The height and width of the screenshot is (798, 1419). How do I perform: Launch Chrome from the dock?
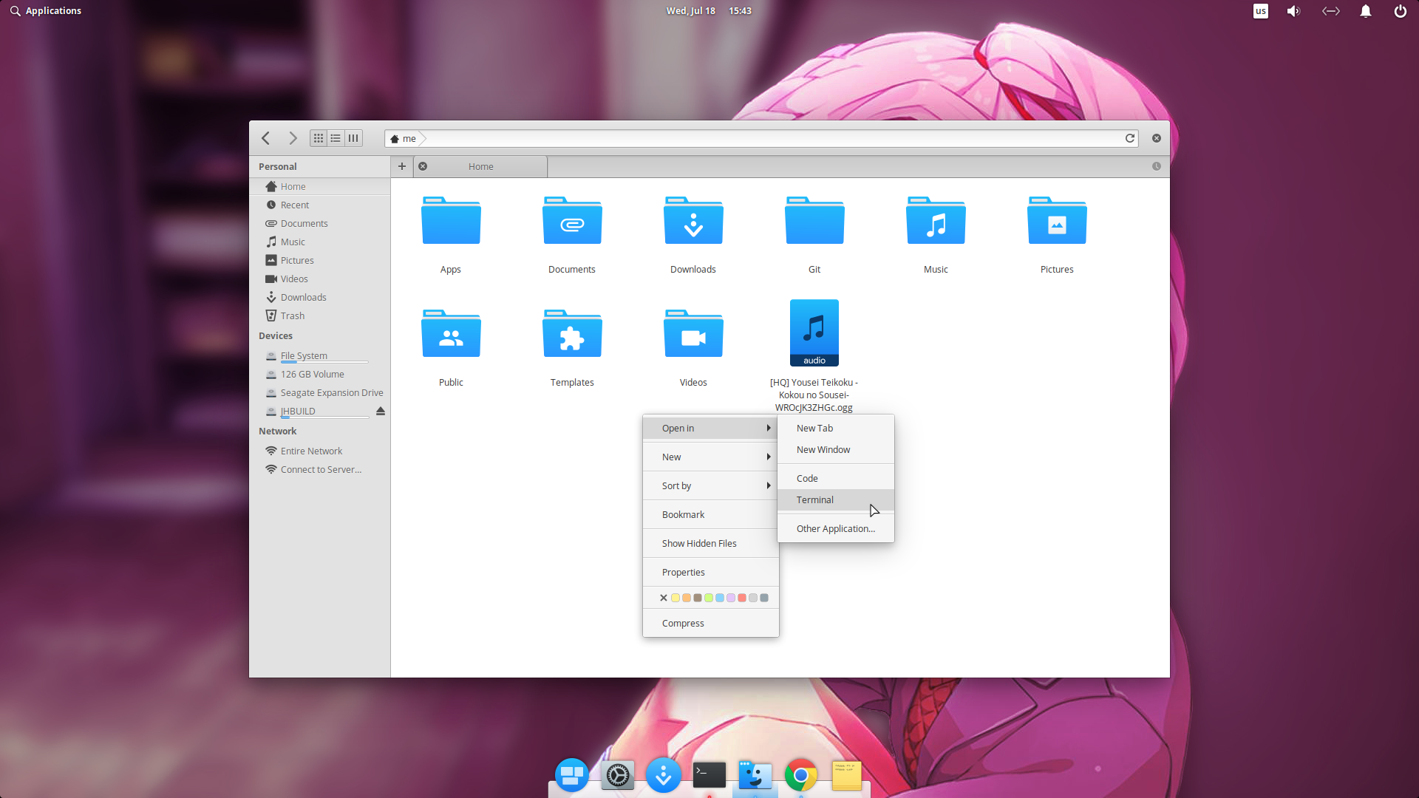[x=800, y=776]
